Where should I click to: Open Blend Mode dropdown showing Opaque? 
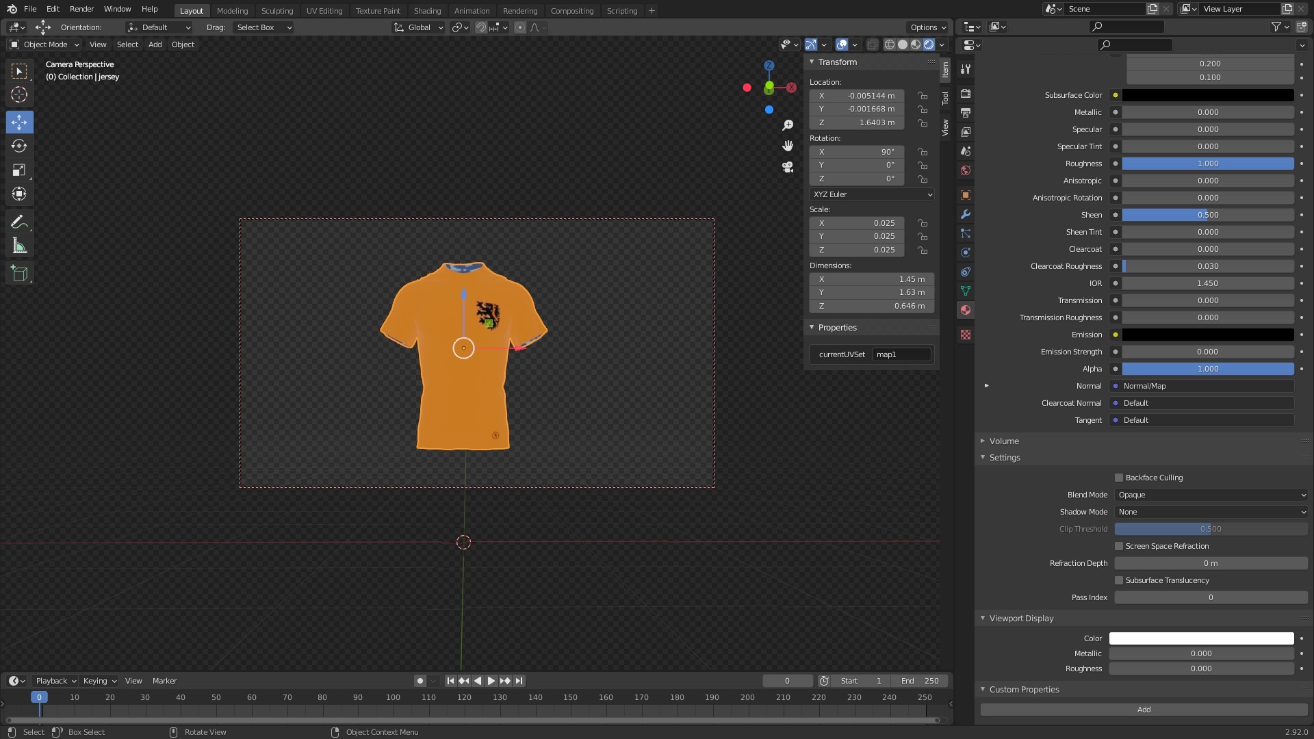point(1211,495)
